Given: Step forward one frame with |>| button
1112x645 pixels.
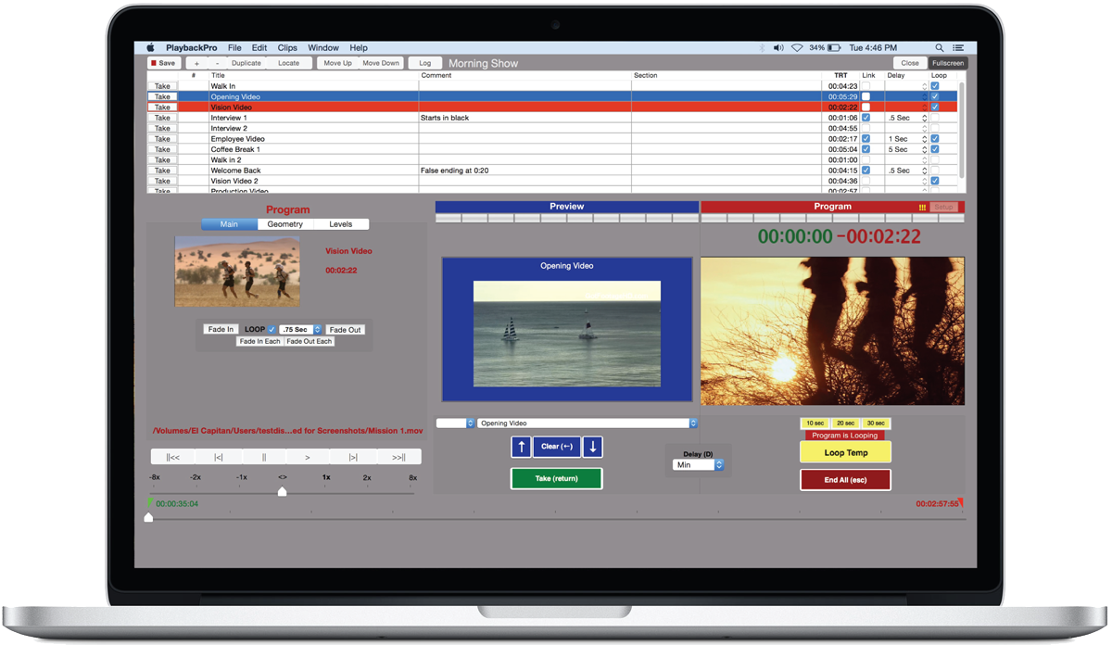Looking at the screenshot, I should (x=353, y=457).
